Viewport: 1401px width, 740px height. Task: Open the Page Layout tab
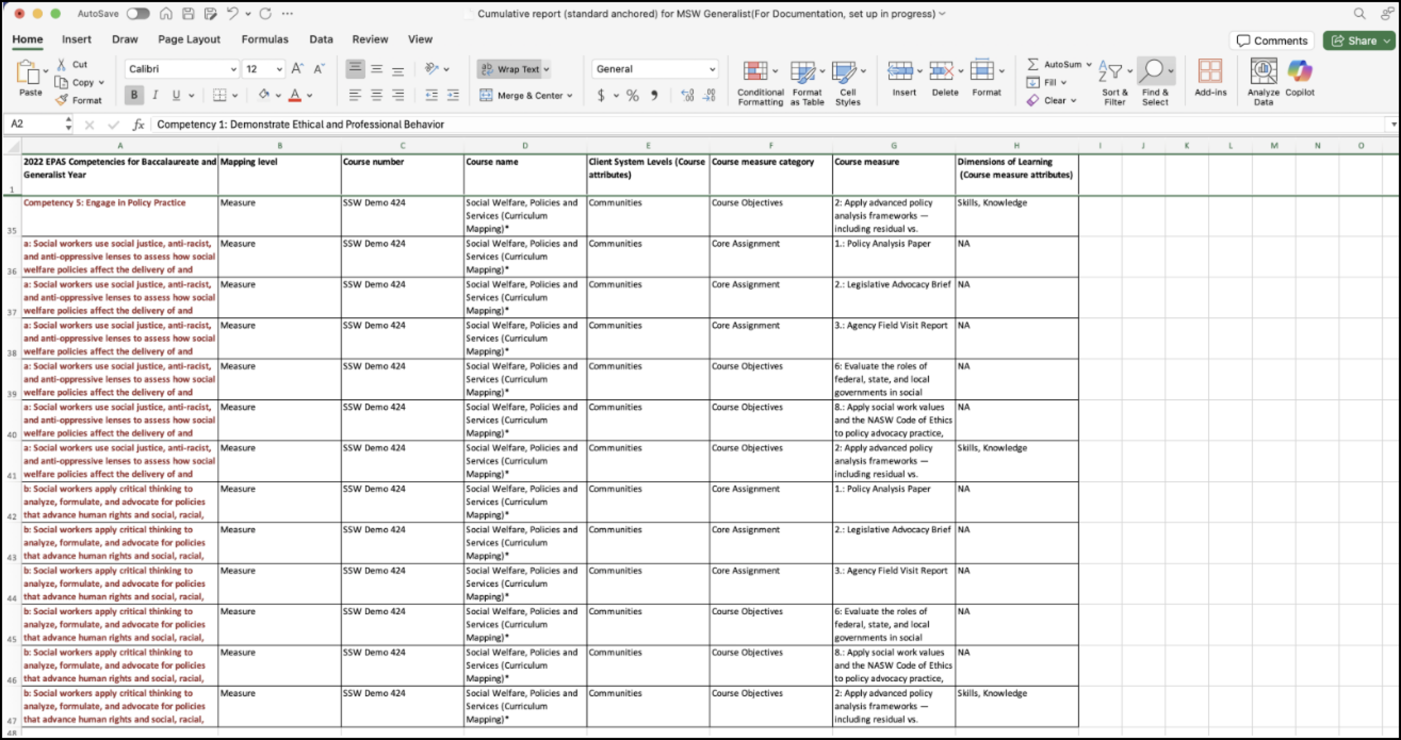tap(189, 39)
